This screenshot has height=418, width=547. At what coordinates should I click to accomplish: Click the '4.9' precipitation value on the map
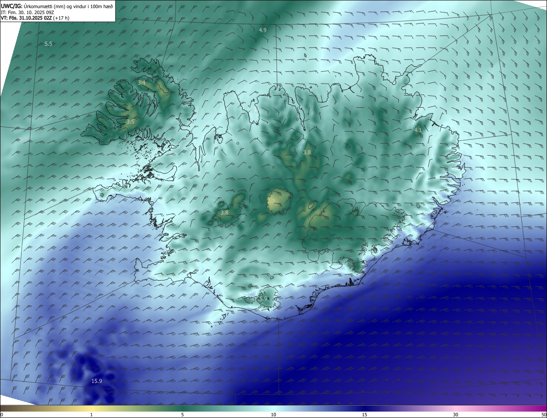coord(263,30)
